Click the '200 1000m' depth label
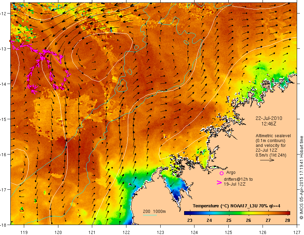304x235 pixels. pyautogui.click(x=154, y=211)
